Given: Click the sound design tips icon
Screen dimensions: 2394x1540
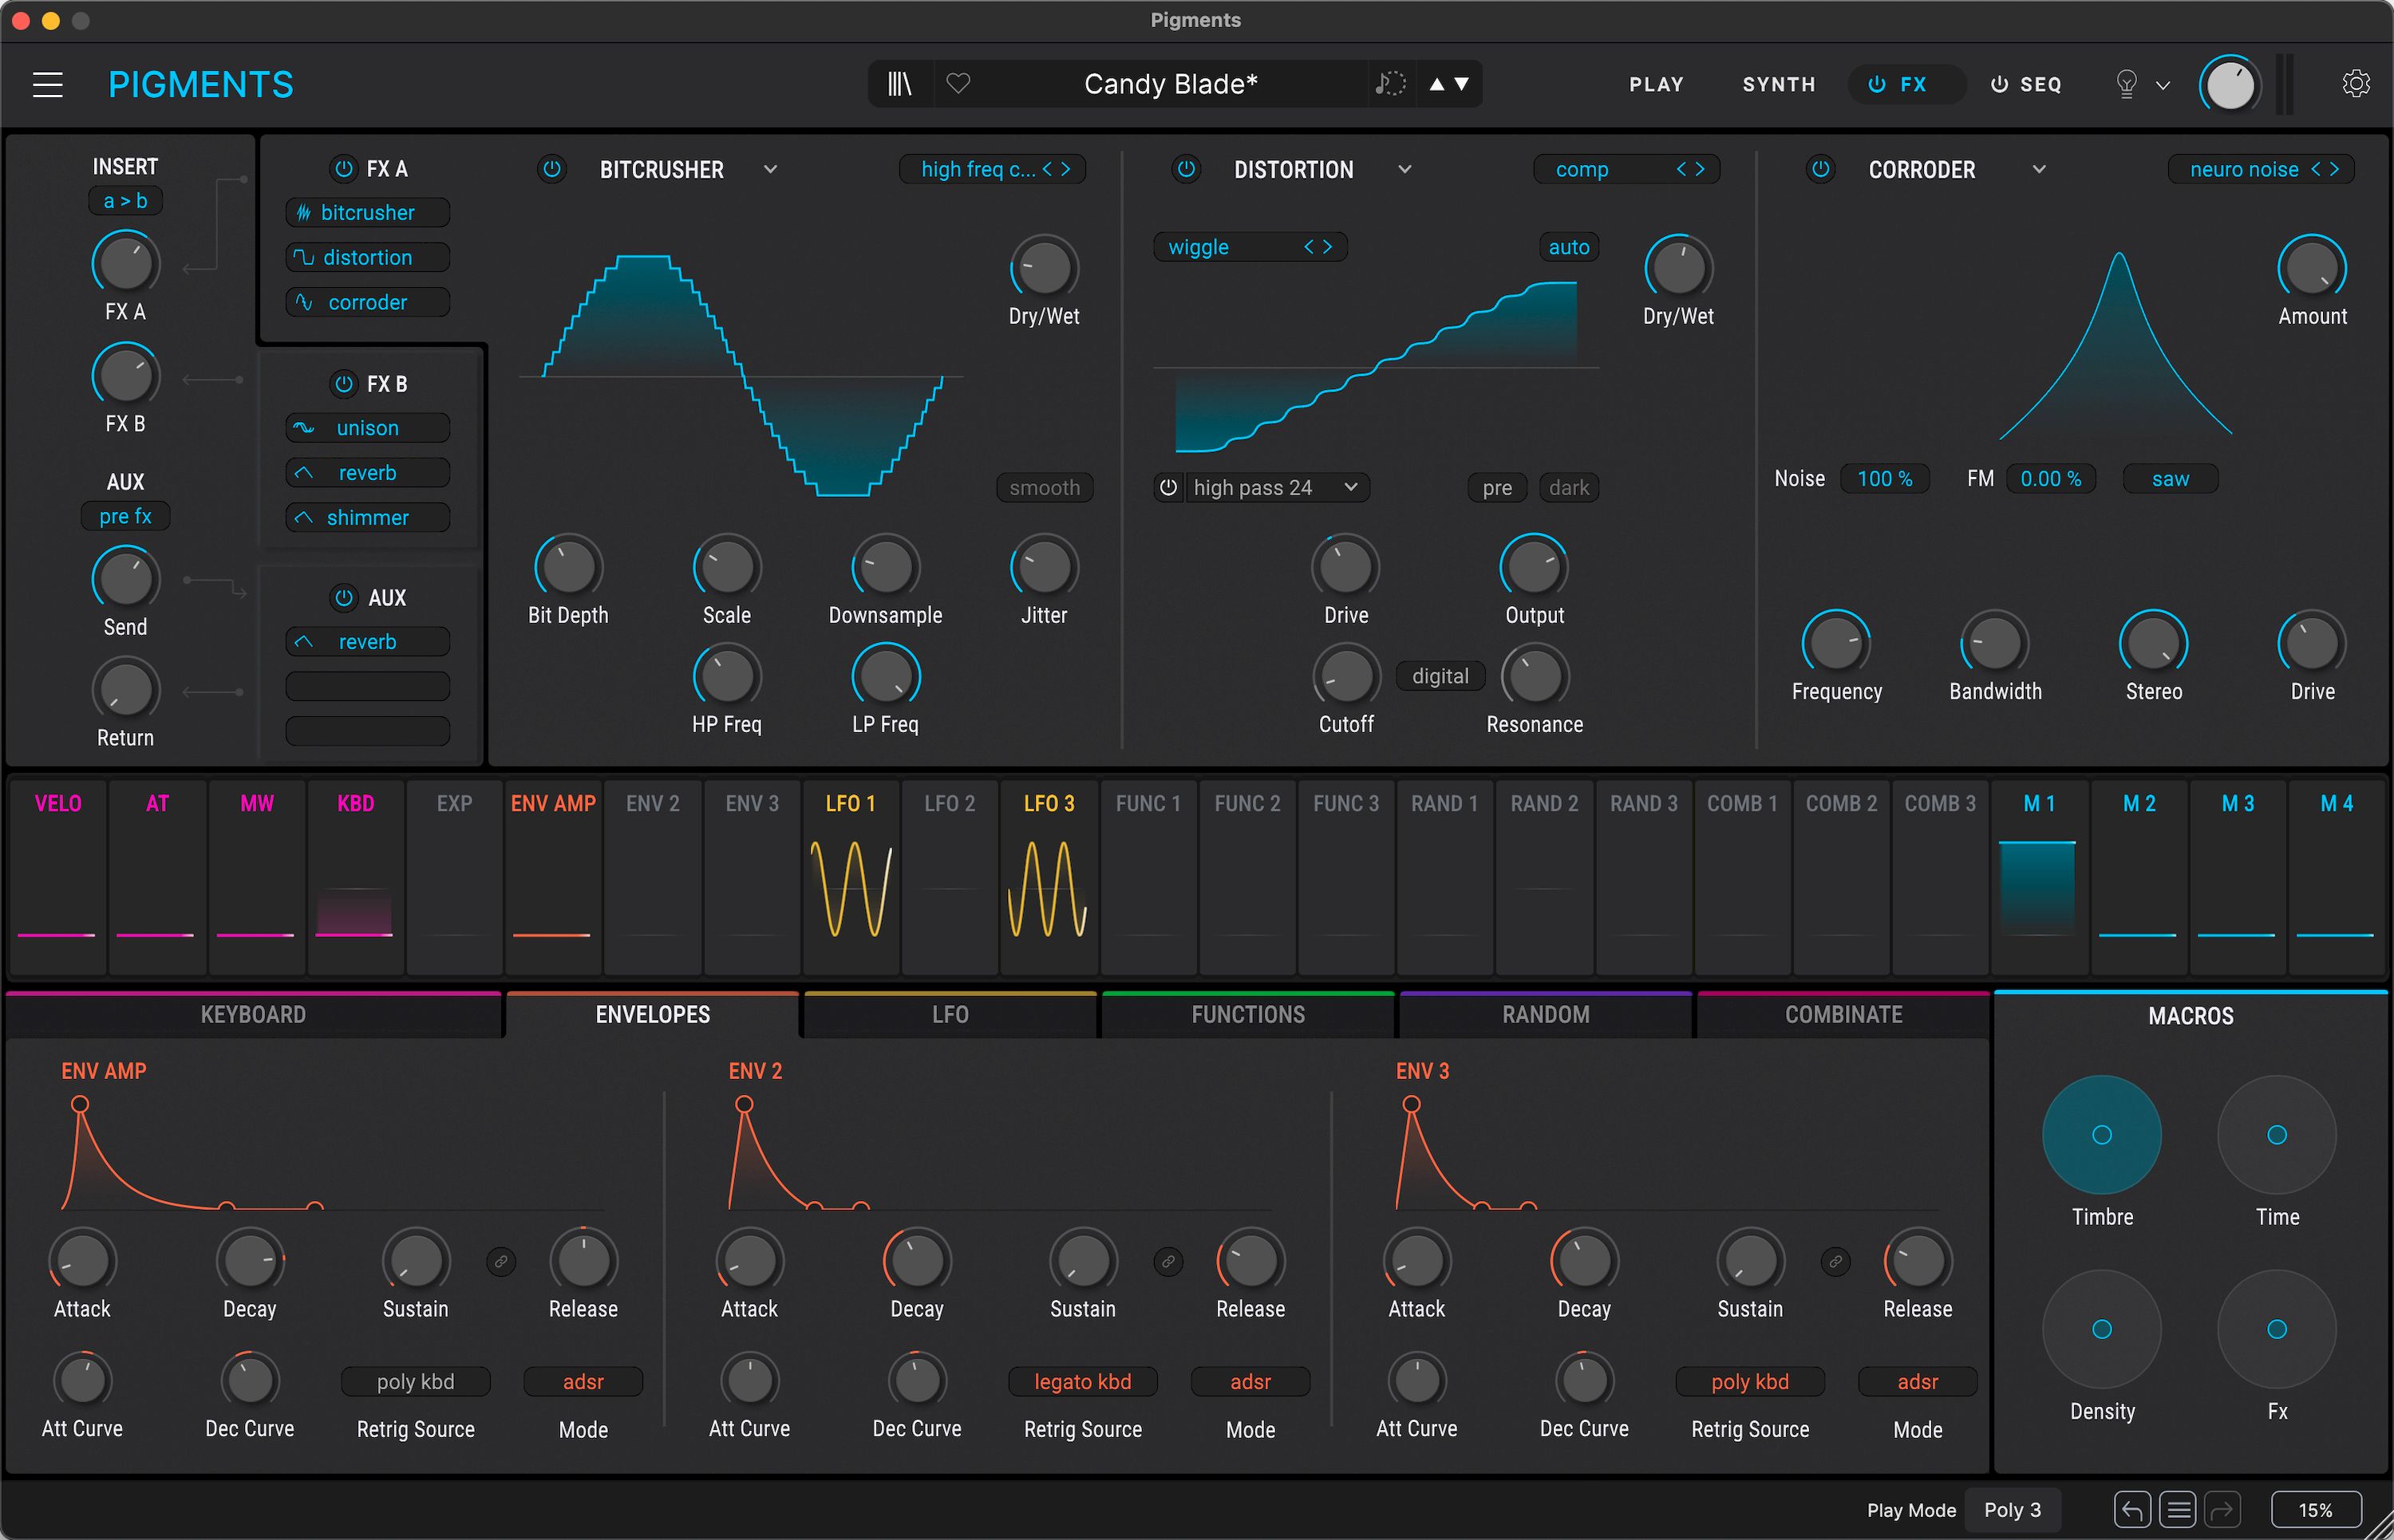Looking at the screenshot, I should click(1391, 84).
